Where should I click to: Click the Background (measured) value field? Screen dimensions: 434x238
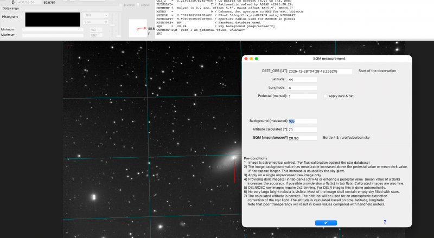pos(302,121)
